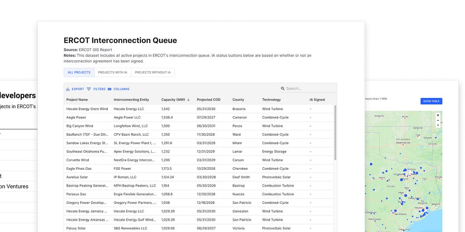Select the Gregory Power Develop... project
This screenshot has width=465, height=232.
[87, 203]
